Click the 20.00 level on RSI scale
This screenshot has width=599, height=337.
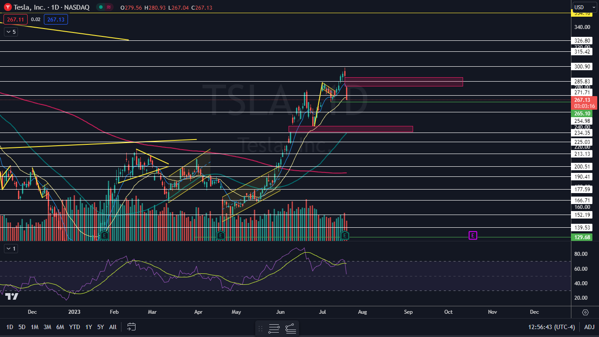581,298
